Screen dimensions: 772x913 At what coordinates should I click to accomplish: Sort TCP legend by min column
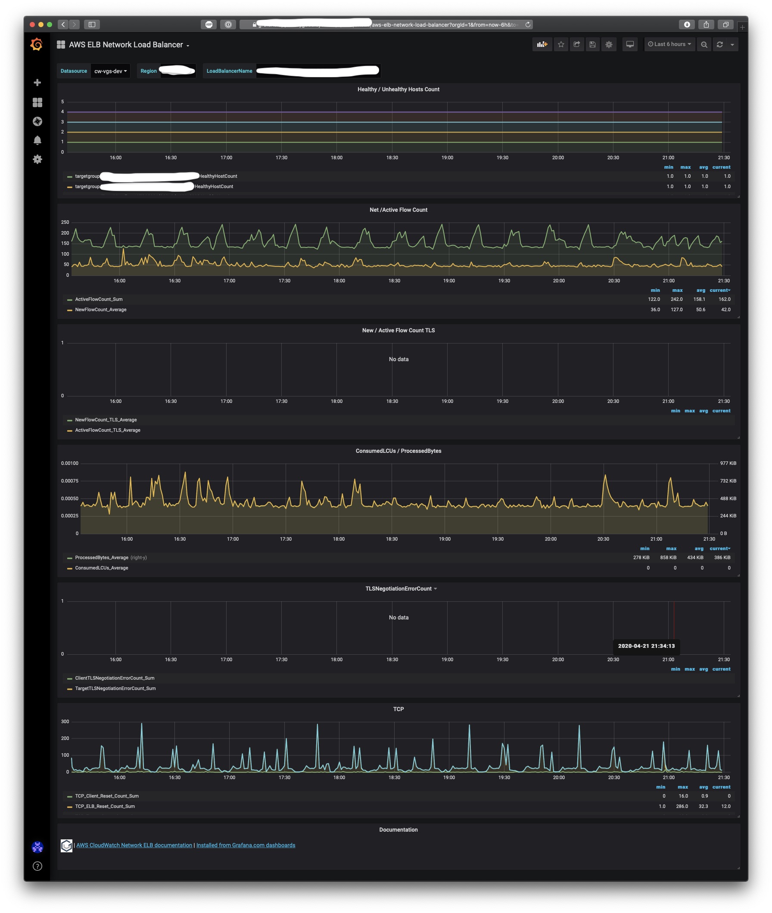point(660,787)
